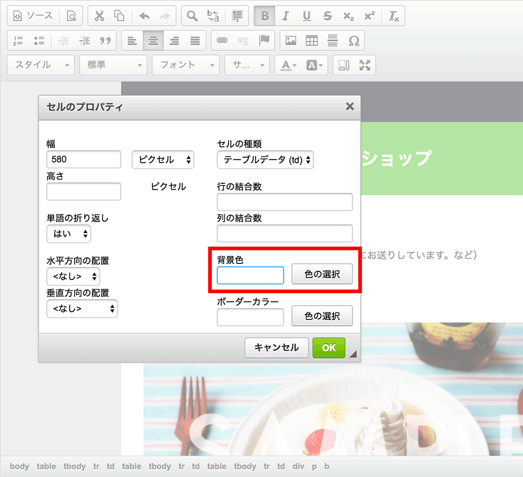Click the ボーダーカラー text field

[x=251, y=317]
